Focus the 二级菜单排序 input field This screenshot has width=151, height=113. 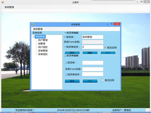click(93, 74)
